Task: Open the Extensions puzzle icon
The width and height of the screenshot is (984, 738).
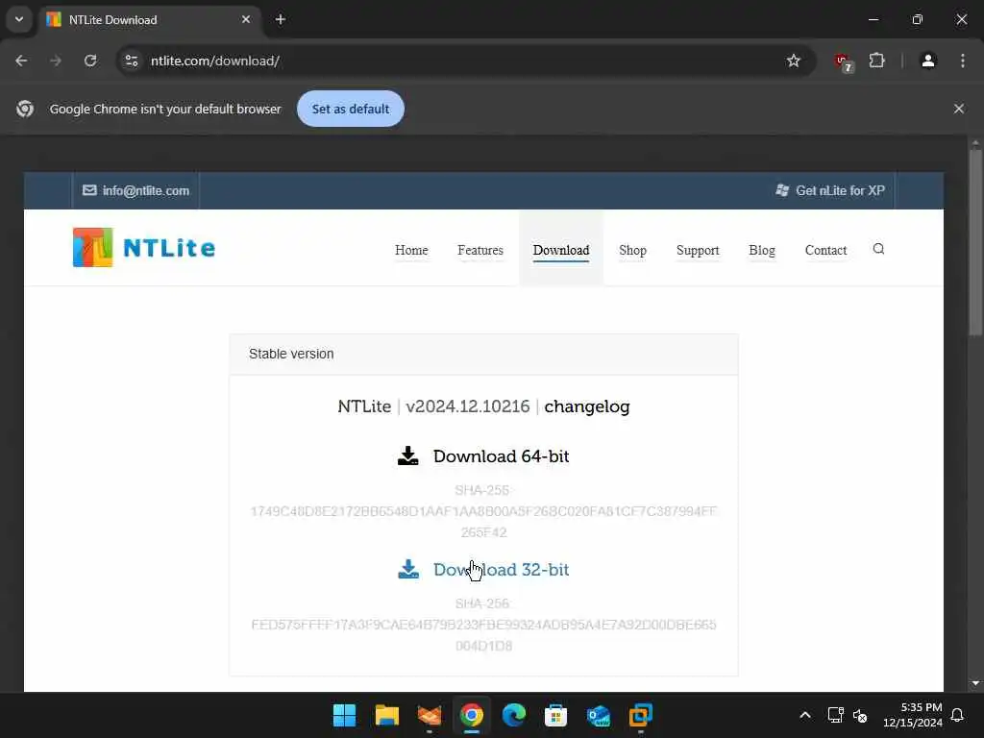Action: [876, 61]
